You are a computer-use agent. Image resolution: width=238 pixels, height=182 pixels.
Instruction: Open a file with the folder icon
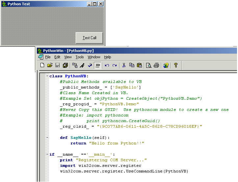[x=50, y=65]
